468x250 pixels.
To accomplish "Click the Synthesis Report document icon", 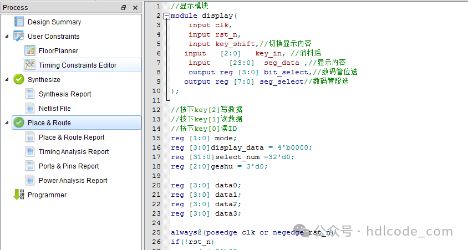I will (x=30, y=94).
